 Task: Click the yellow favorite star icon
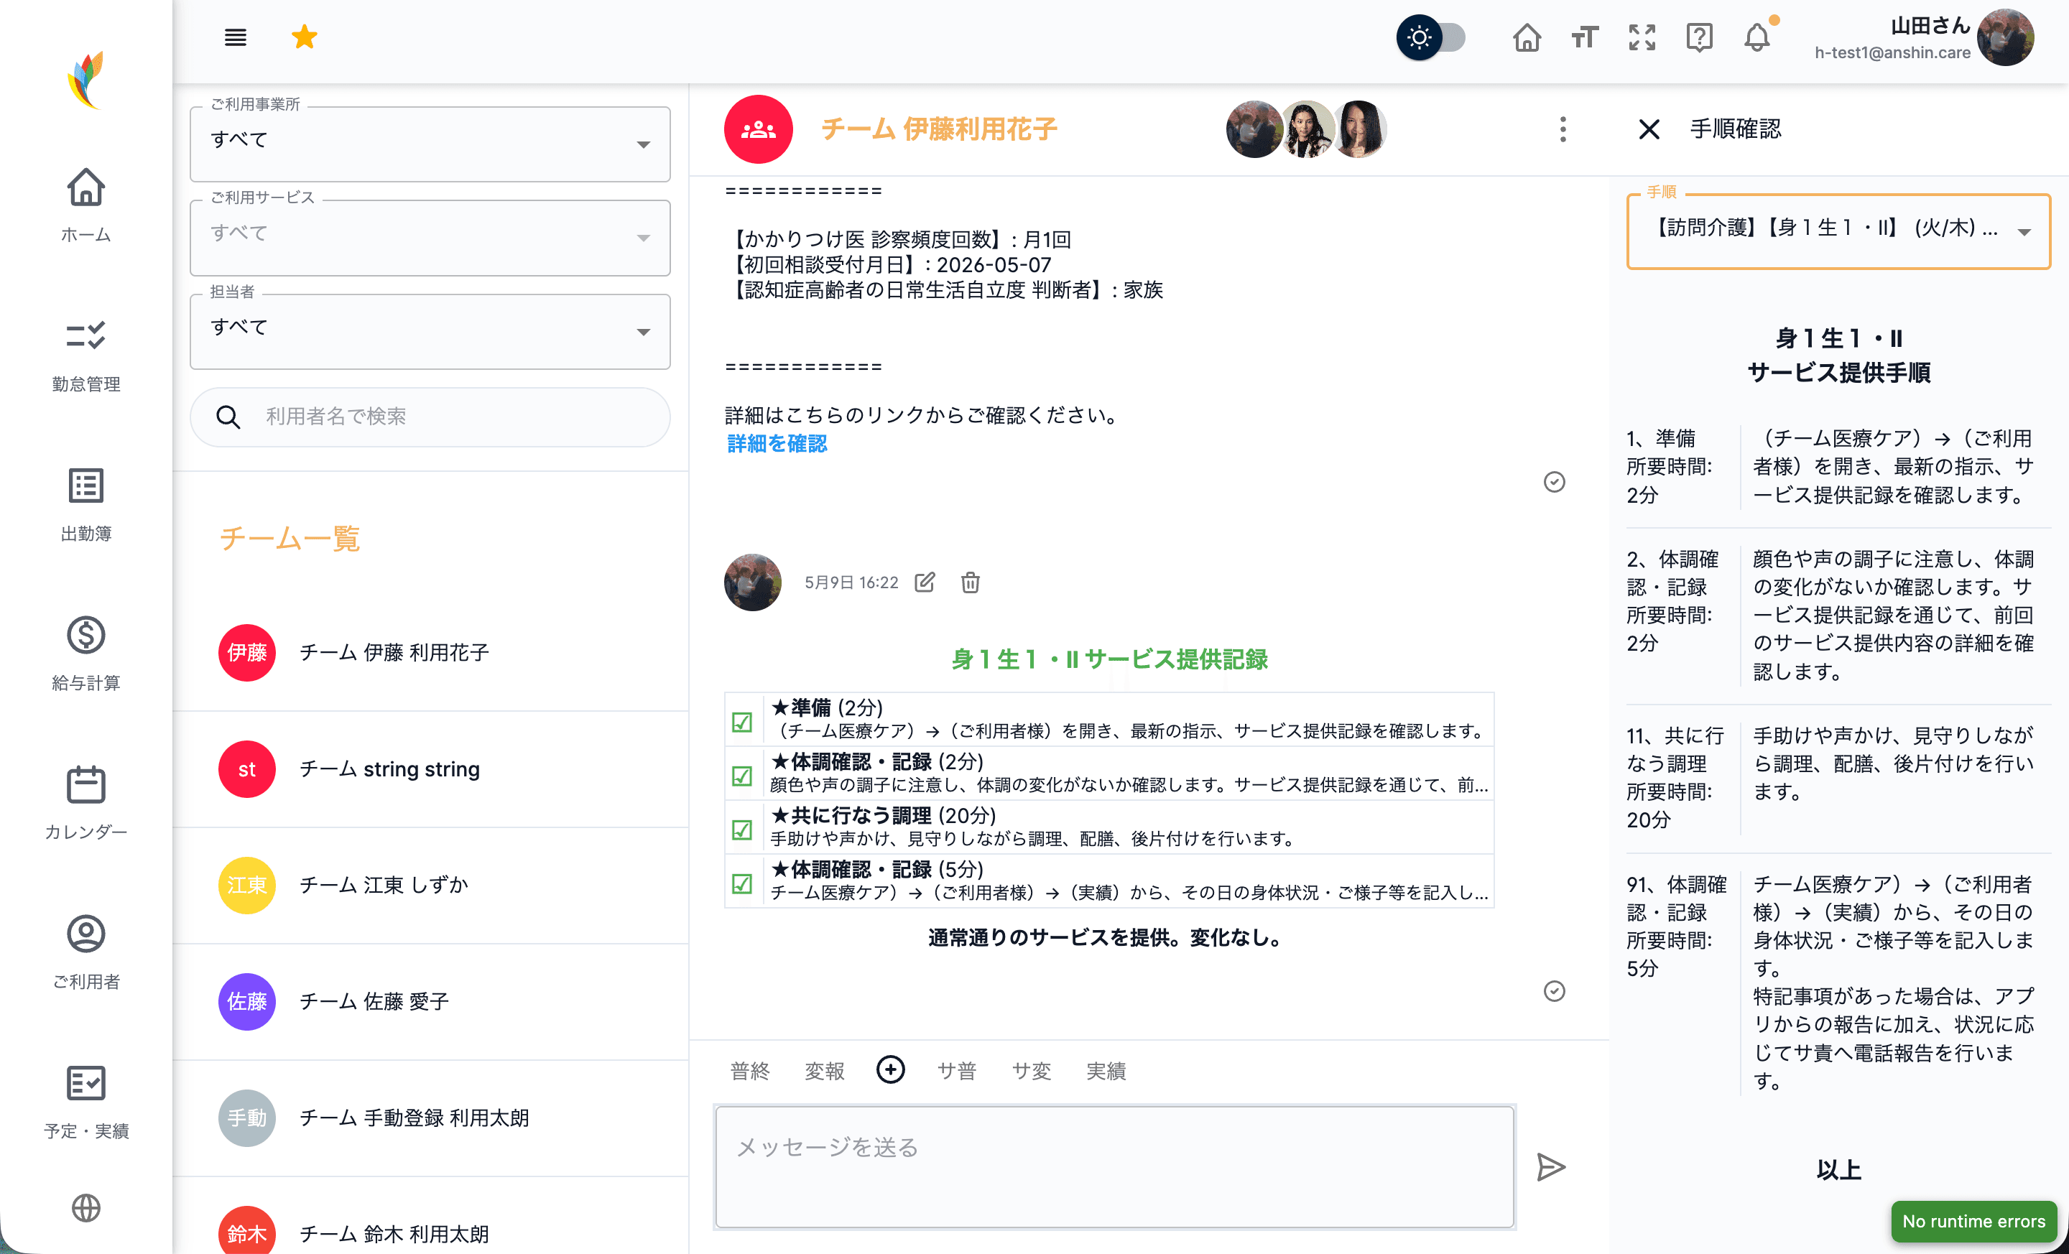(x=304, y=37)
